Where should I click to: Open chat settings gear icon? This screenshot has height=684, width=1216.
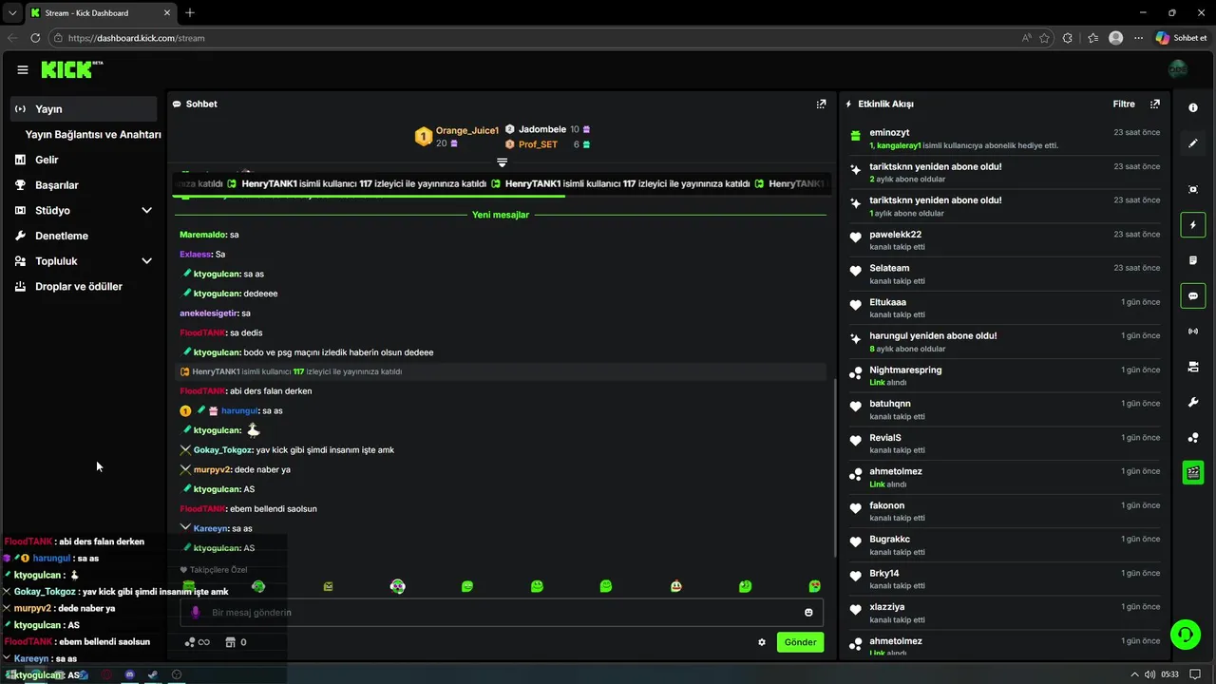point(762,642)
